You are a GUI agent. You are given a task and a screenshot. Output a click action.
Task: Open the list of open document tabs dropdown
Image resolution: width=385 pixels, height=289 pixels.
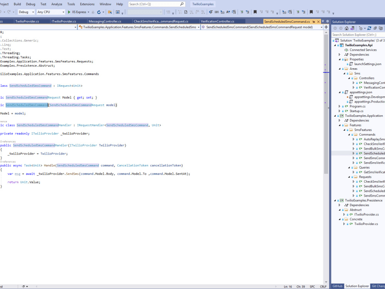point(323,21)
